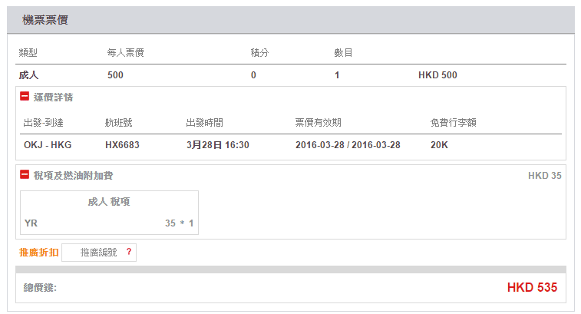581x314 pixels.
Task: Click the orange 推廣折扣 label
Action: (38, 253)
